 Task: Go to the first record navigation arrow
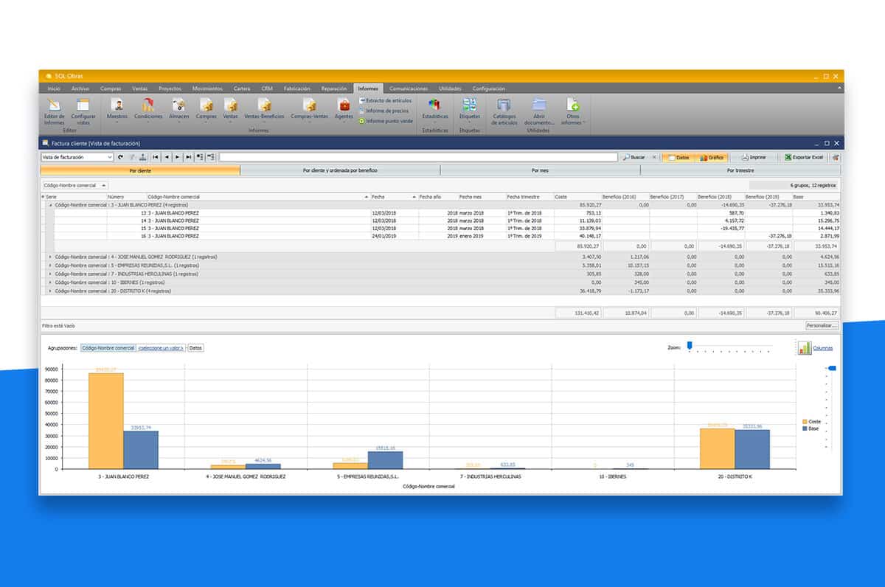tap(156, 157)
